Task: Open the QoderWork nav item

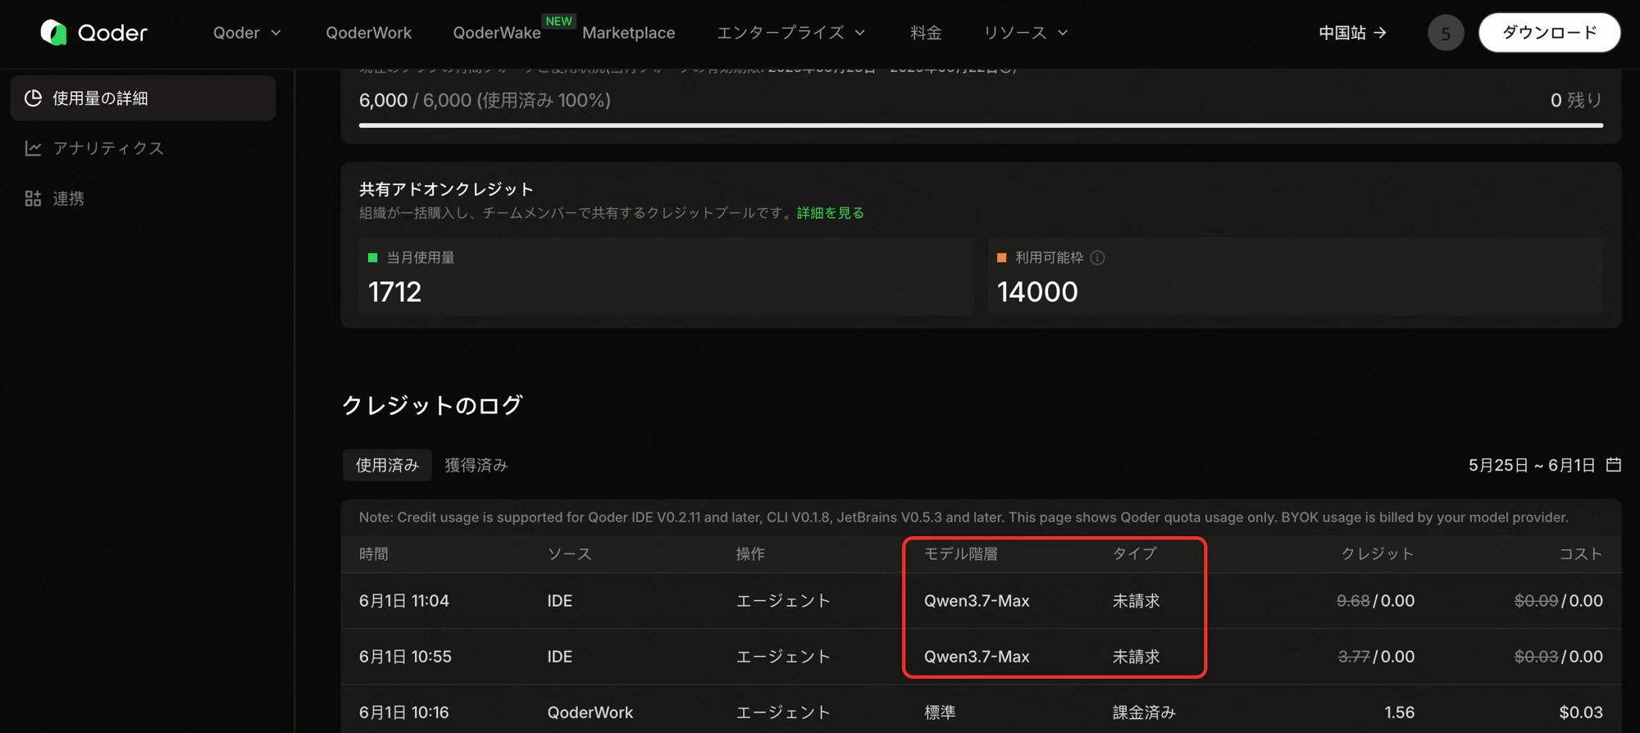Action: tap(368, 33)
